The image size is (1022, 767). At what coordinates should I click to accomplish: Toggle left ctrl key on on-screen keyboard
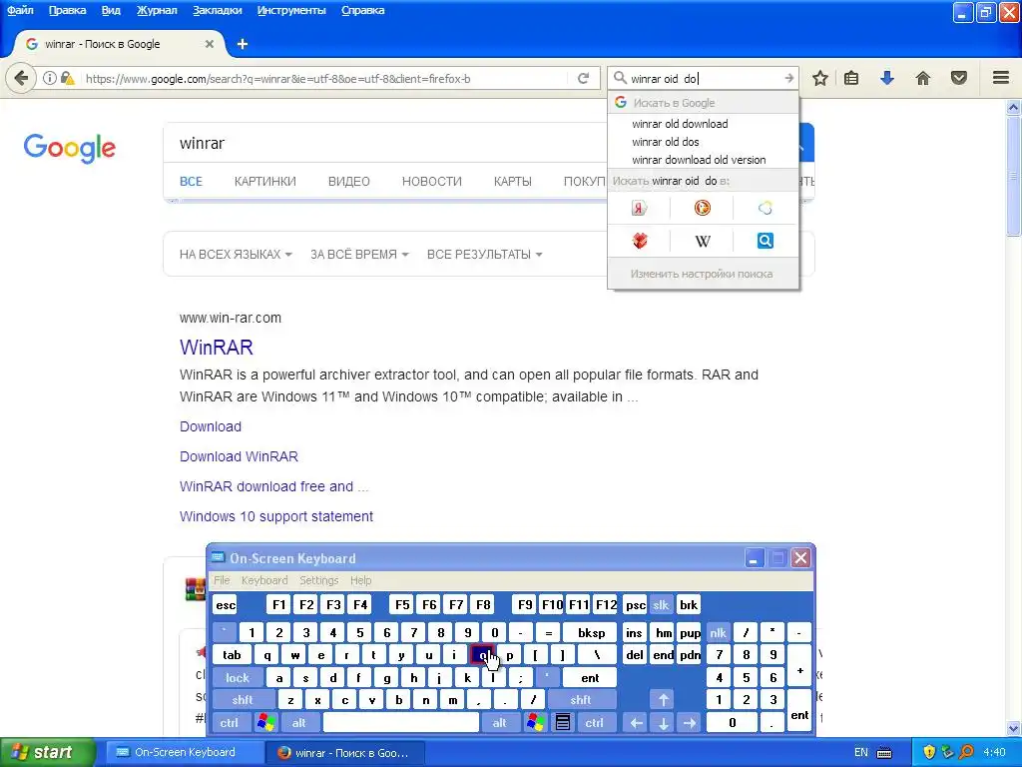click(230, 723)
